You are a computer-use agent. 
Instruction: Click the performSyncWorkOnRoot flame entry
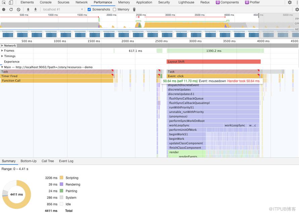click(x=214, y=121)
